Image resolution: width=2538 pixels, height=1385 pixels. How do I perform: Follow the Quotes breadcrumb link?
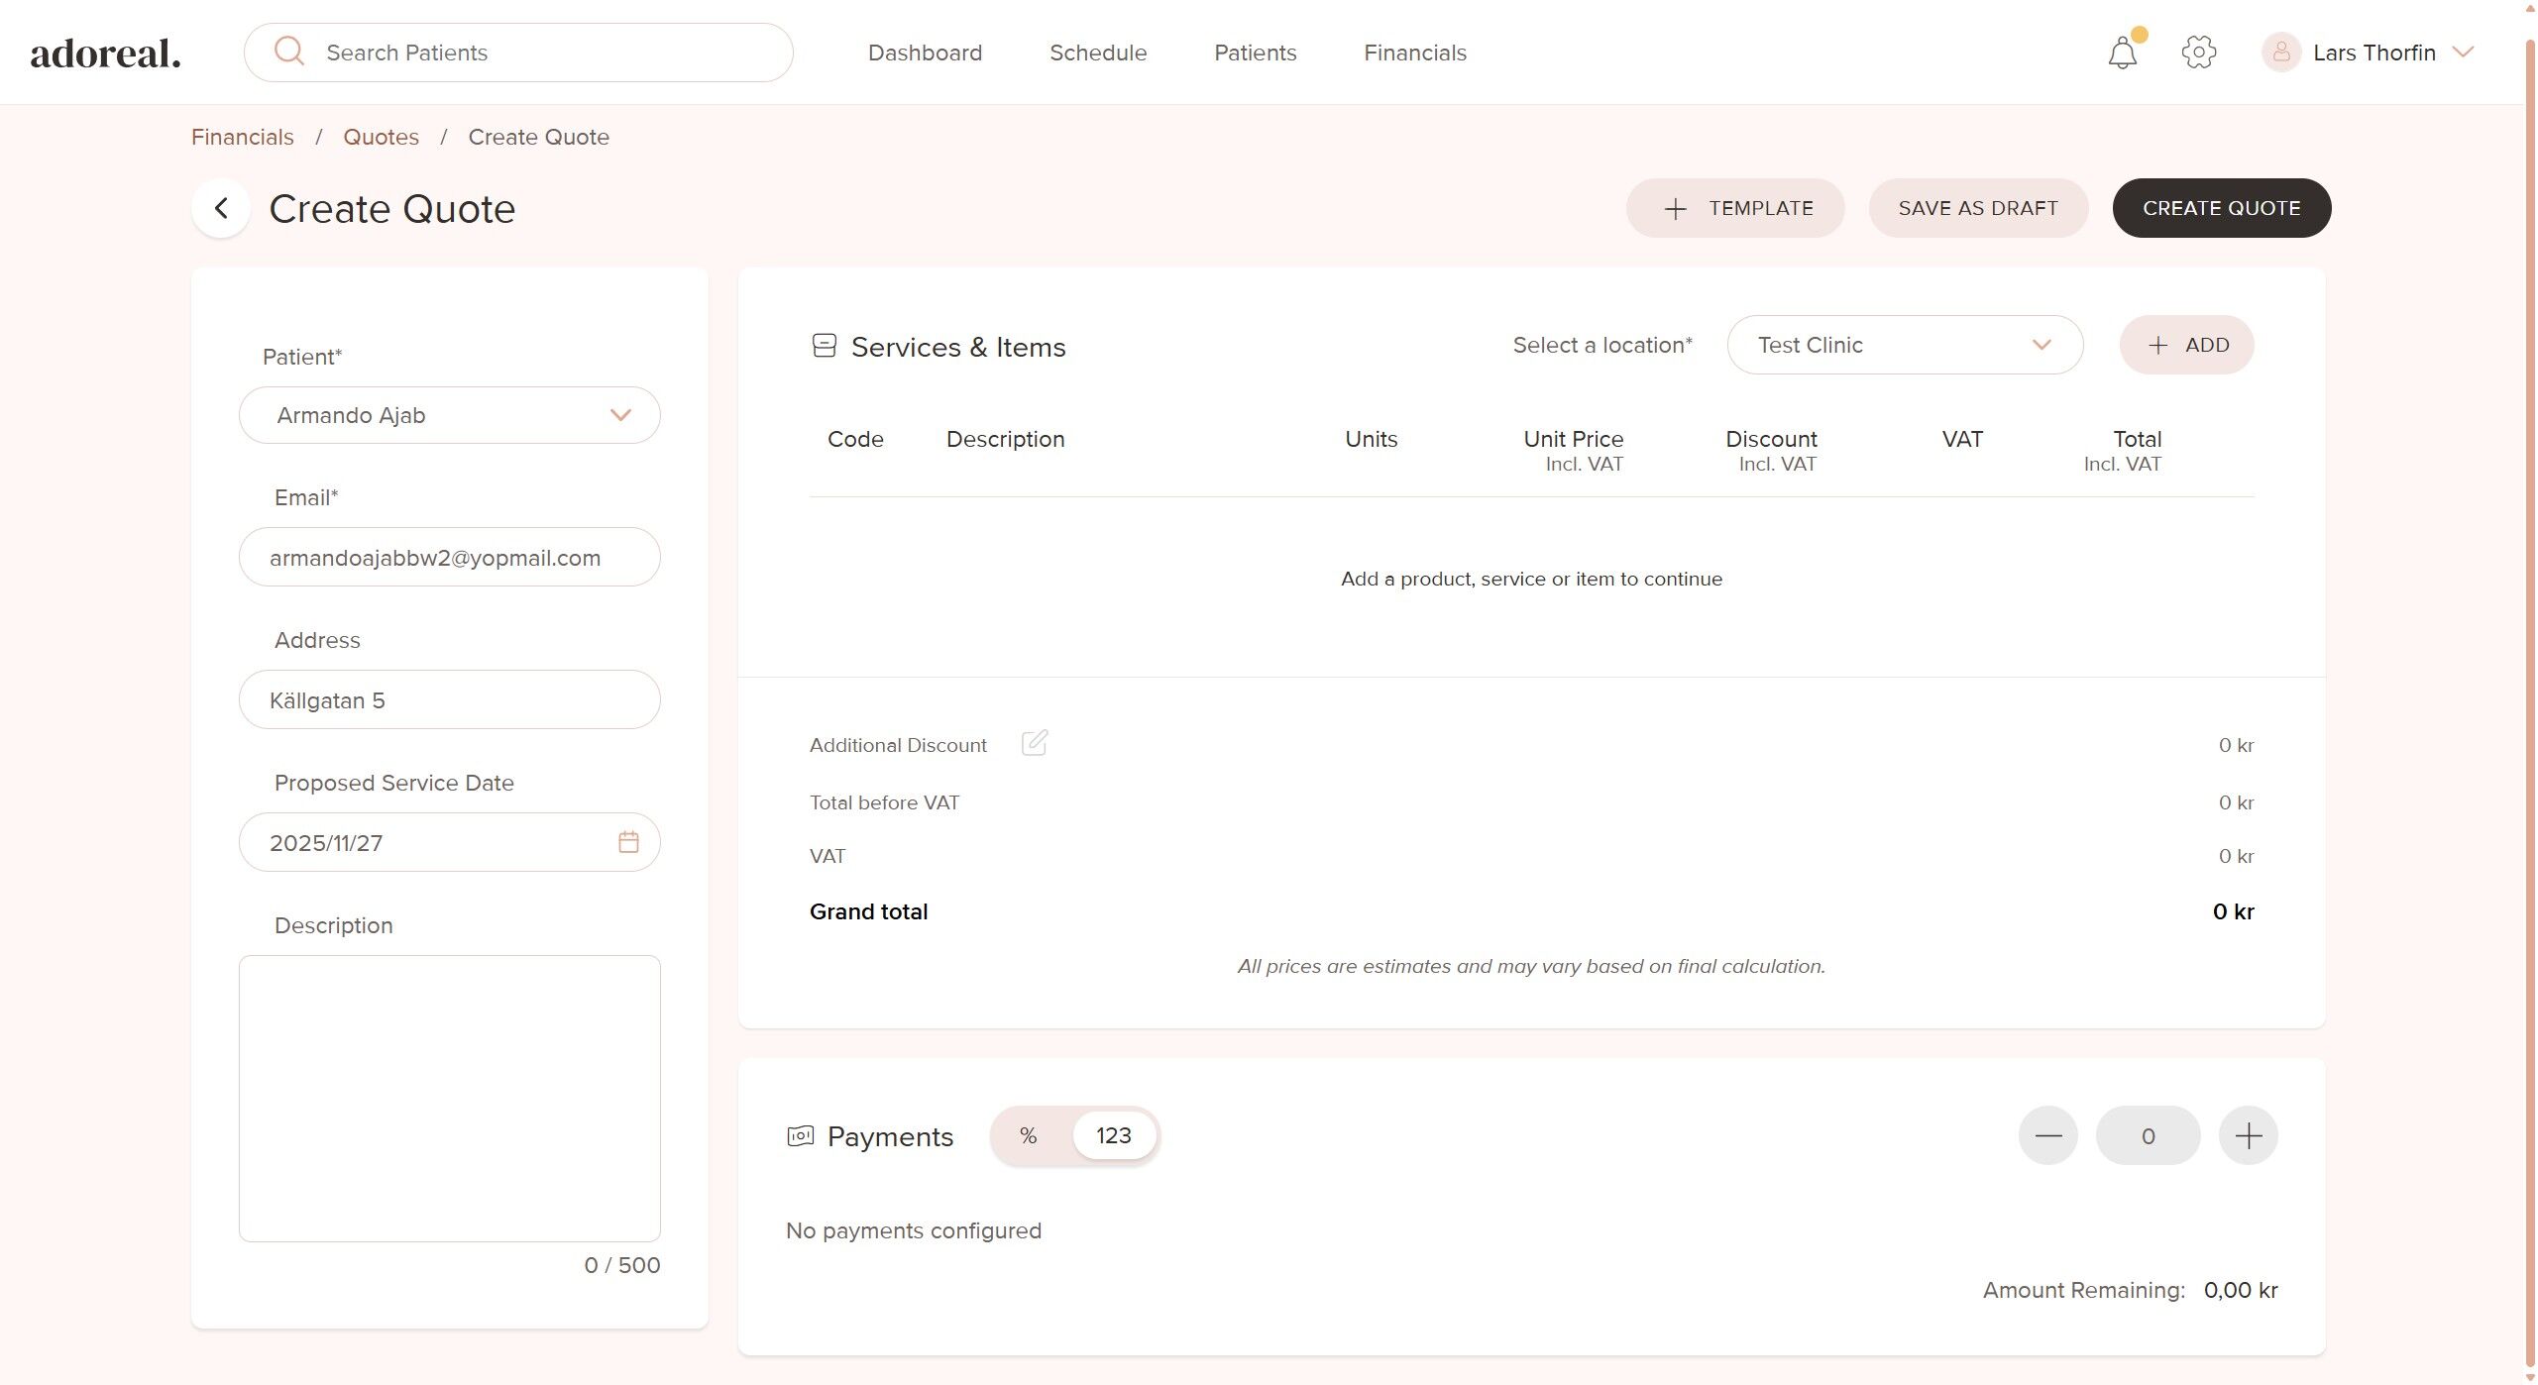point(381,137)
